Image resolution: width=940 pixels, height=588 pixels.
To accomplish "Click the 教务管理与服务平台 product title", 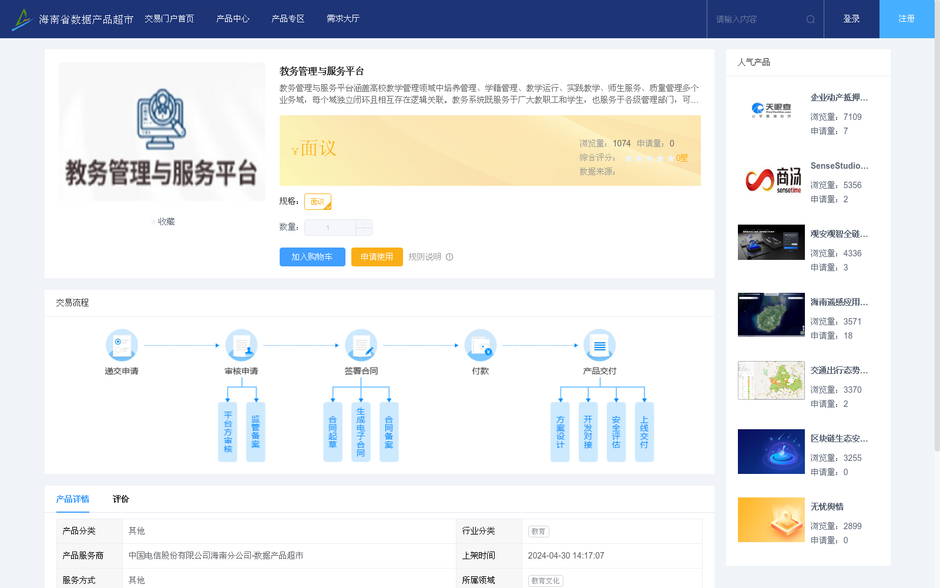I will pos(321,71).
